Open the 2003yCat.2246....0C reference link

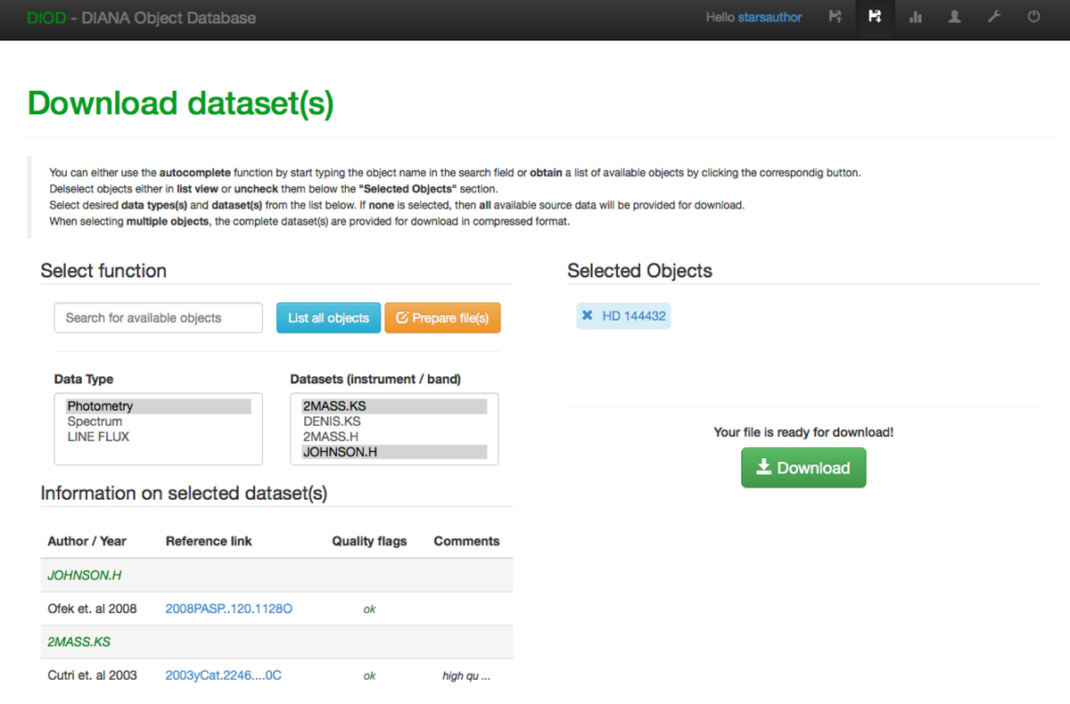coord(223,675)
